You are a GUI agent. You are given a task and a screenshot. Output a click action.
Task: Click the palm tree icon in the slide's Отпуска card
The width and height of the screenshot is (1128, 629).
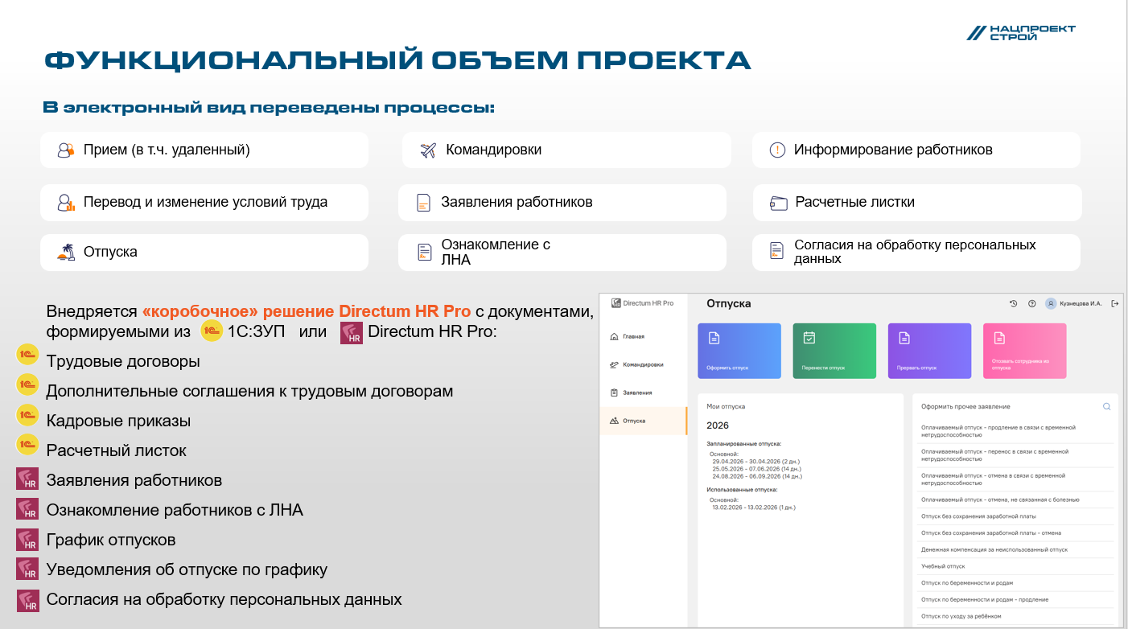[x=66, y=253]
